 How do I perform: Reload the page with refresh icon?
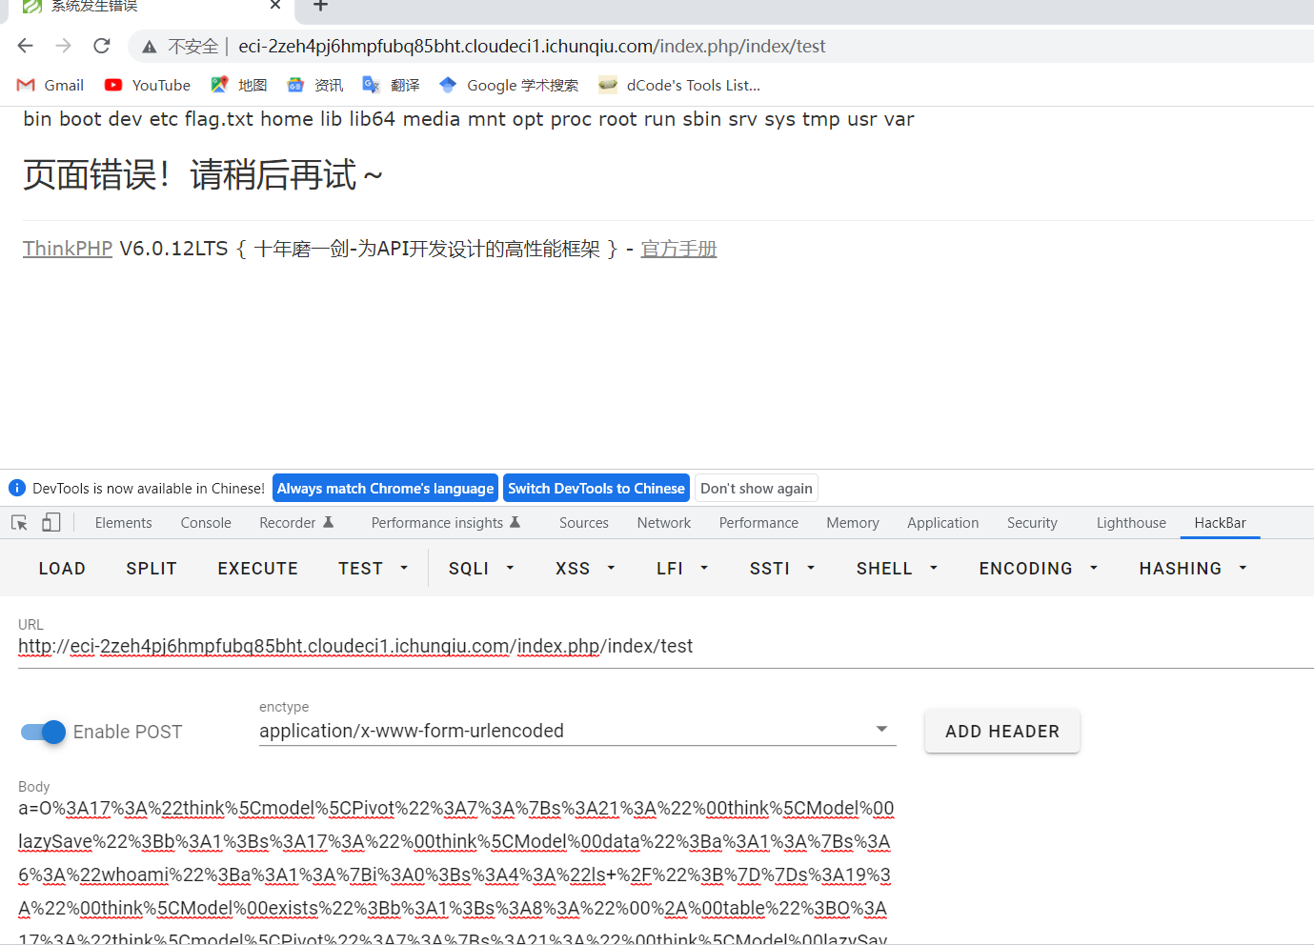102,46
